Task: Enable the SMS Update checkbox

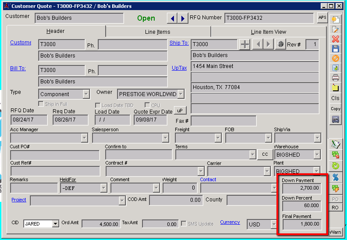Action: click(x=184, y=224)
